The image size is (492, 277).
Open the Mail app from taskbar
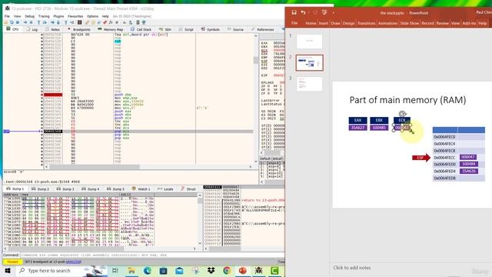[x=179, y=271]
